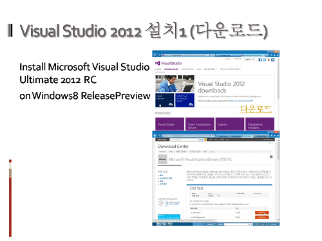Click the 'Visual Studio 2012 downloads' heading text
The image size is (322, 241).
(221, 87)
